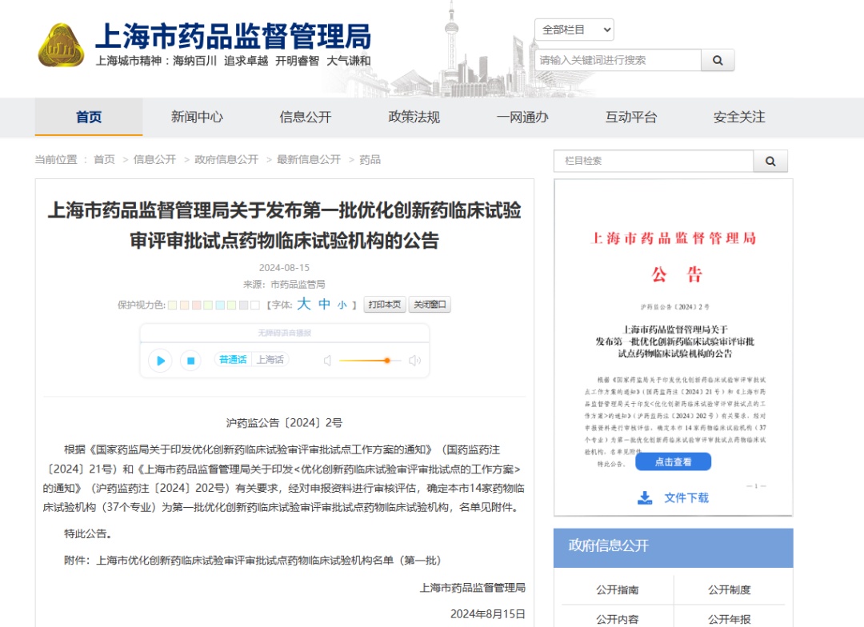The width and height of the screenshot is (864, 627).
Task: Click the file download arrow icon
Action: (x=645, y=497)
